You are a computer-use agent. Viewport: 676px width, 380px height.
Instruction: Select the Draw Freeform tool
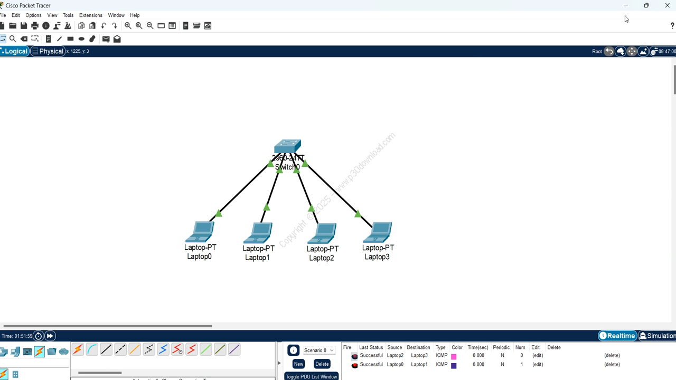(x=92, y=39)
